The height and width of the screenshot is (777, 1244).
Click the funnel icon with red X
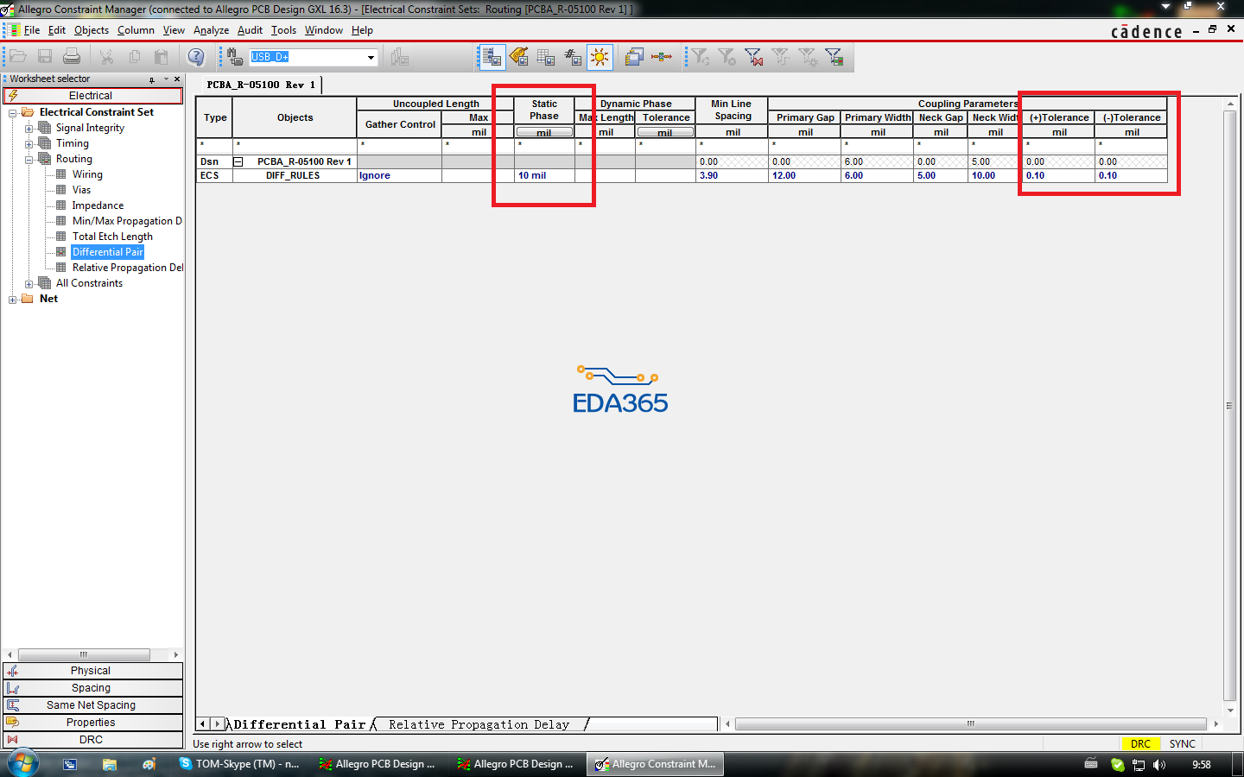(x=753, y=57)
